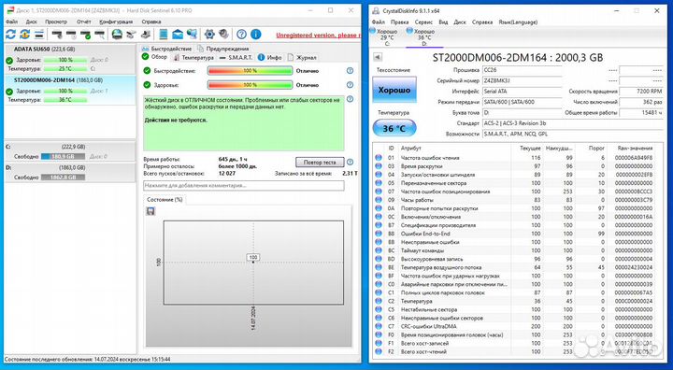This screenshot has width=673, height=370.
Task: Click the Raw-значения column header
Action: click(x=635, y=148)
